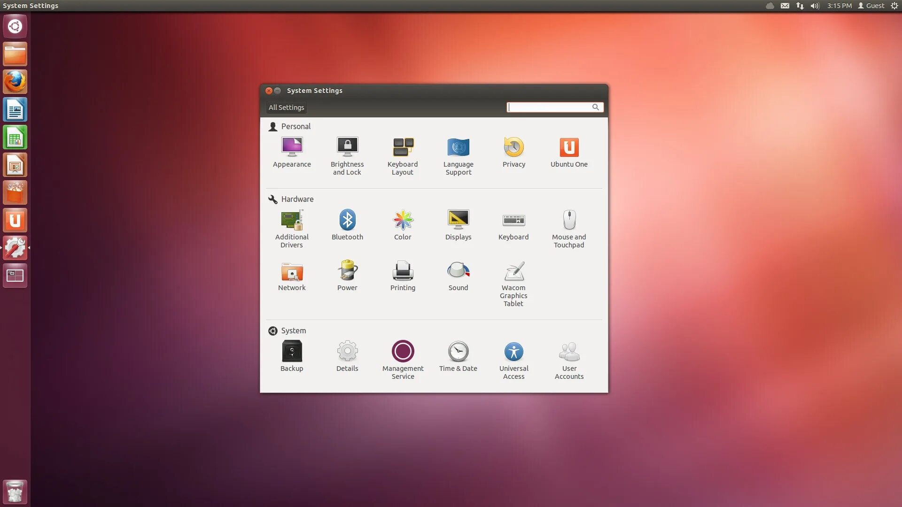The height and width of the screenshot is (507, 902).
Task: Open Wacom Graphics Tablet settings
Action: point(513,271)
